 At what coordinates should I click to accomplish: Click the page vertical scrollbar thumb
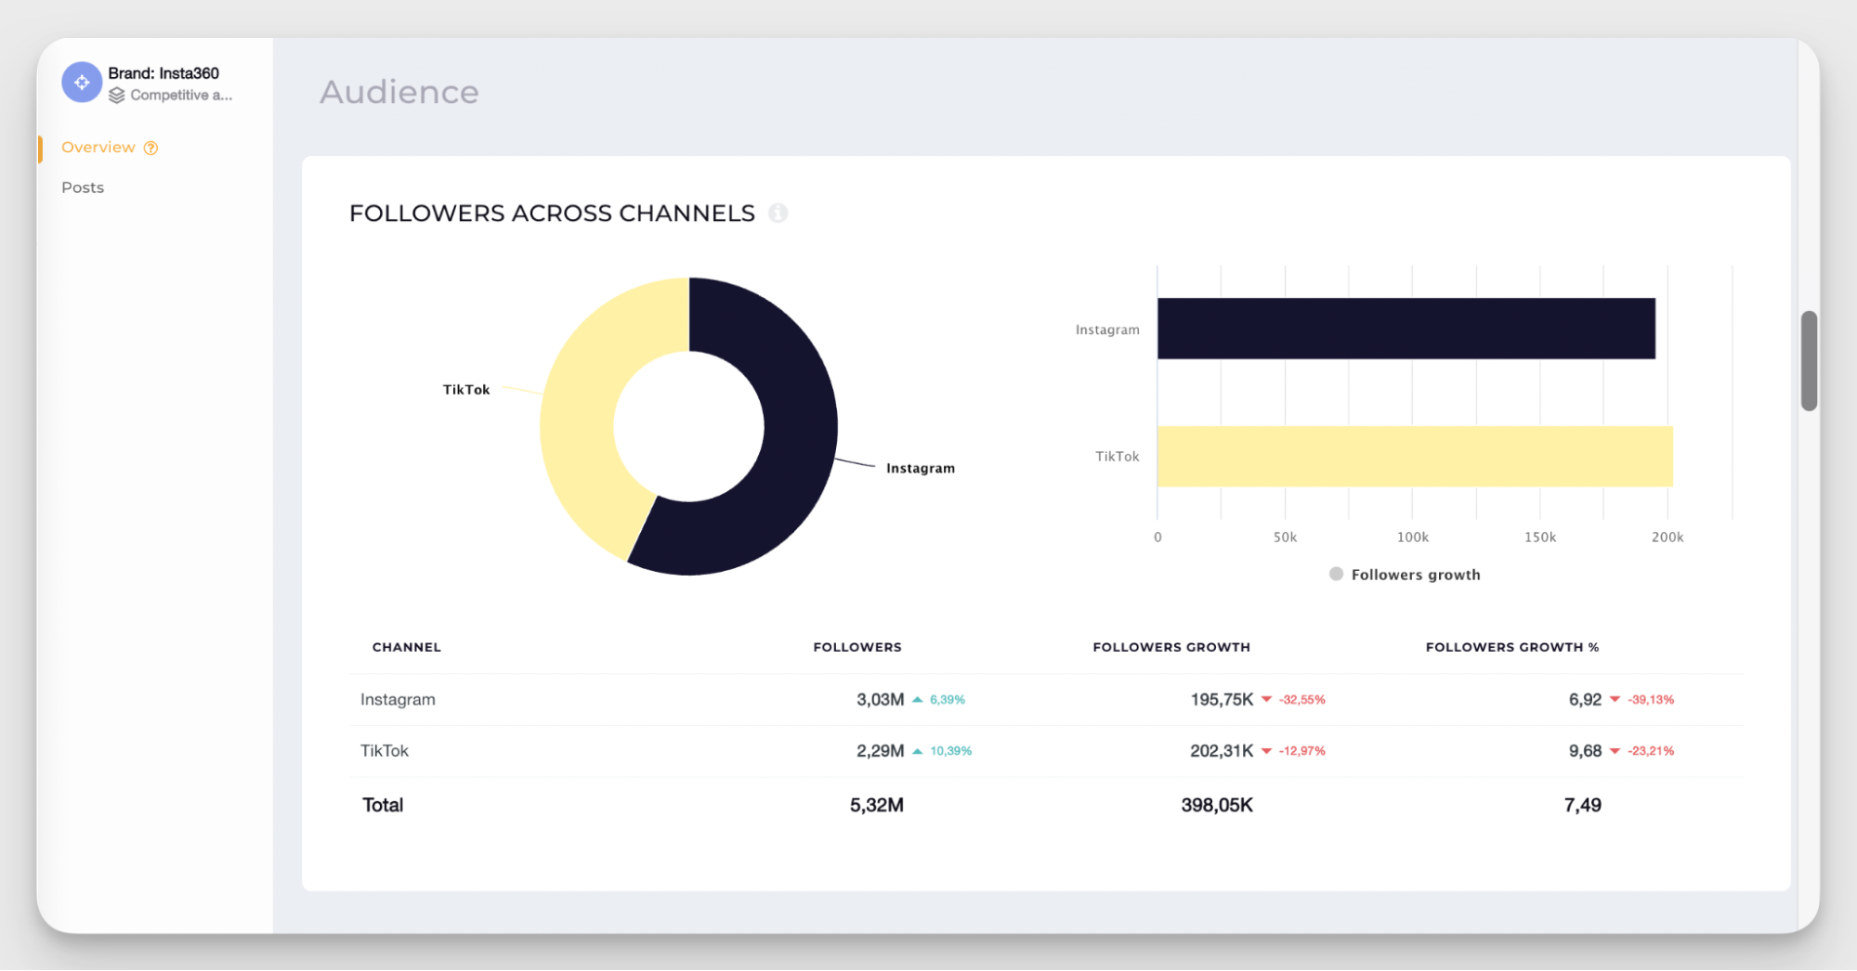[x=1809, y=361]
